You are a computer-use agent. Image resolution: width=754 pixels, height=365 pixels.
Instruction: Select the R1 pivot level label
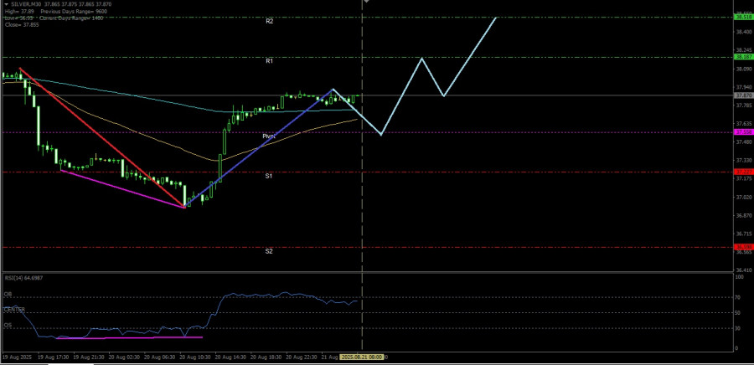pyautogui.click(x=270, y=61)
